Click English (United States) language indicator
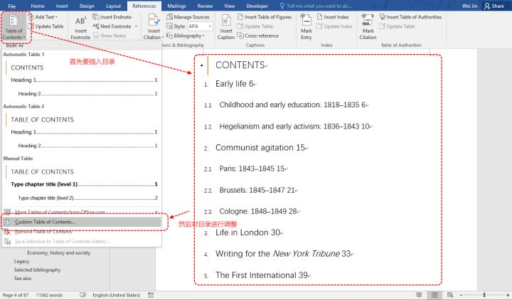Viewport: 512px width, 300px height. tap(116, 295)
